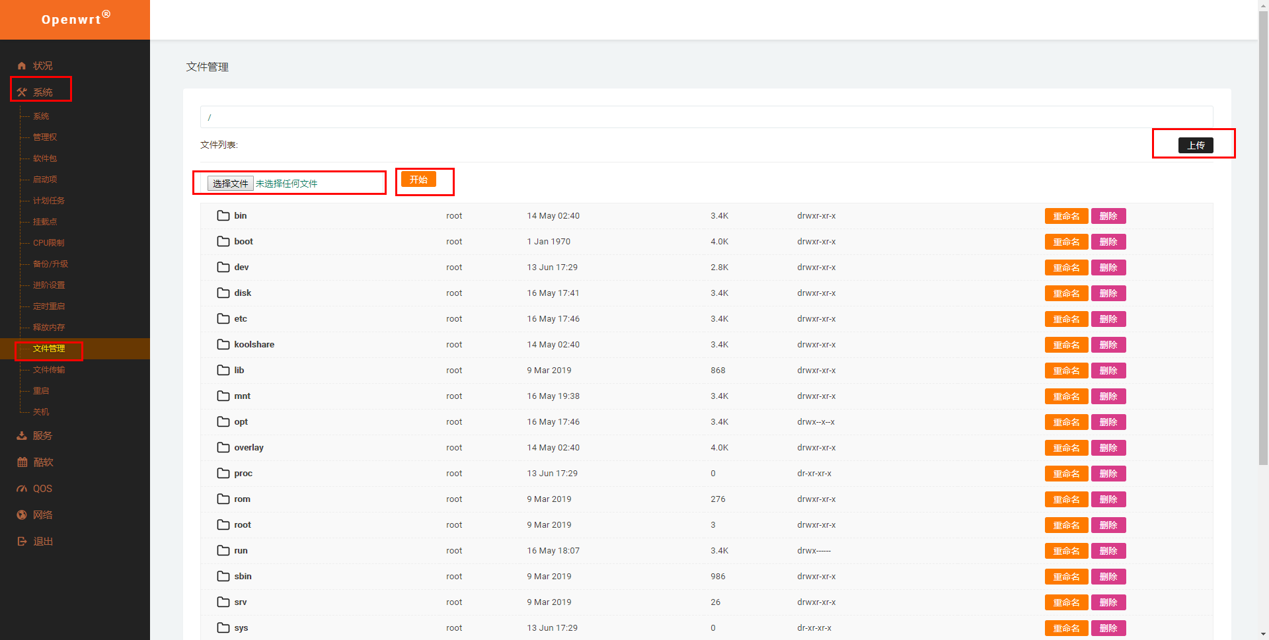Select 定时重启 in the sidebar
The width and height of the screenshot is (1269, 640).
[49, 306]
